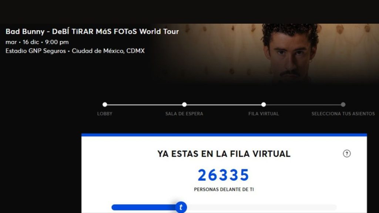This screenshot has width=379, height=213.
Task: Select the LOBBY step dot
Action: click(105, 105)
